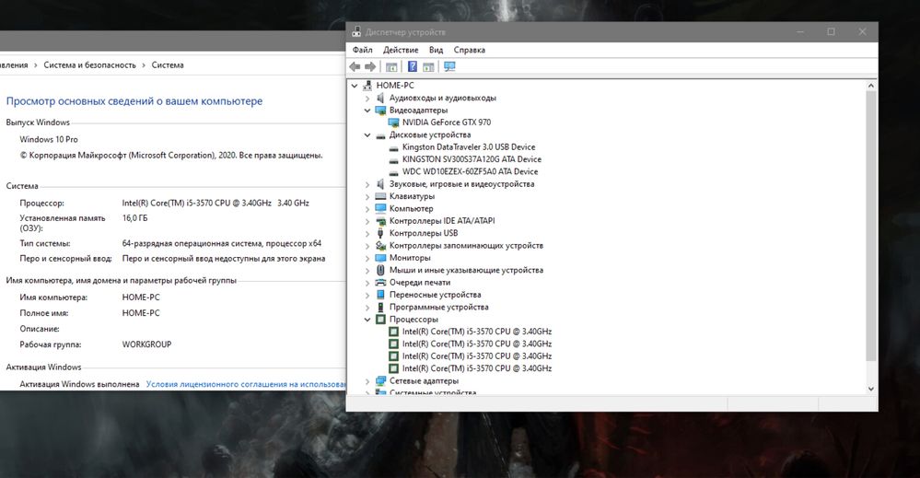
Task: Click the icon beside Контроллеры запоминающих устройств
Action: click(380, 246)
